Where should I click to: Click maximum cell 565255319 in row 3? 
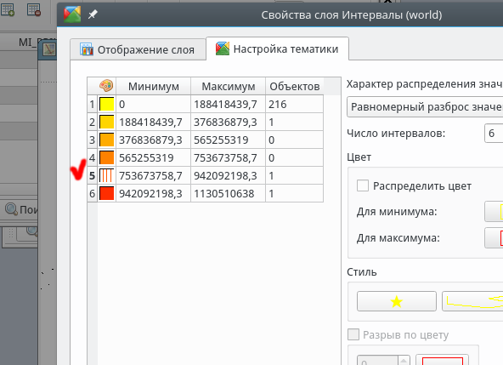(228, 140)
